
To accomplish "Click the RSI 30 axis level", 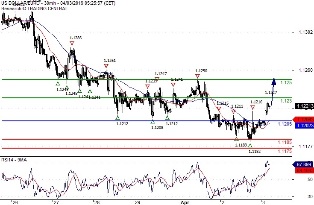I will tap(310, 196).
